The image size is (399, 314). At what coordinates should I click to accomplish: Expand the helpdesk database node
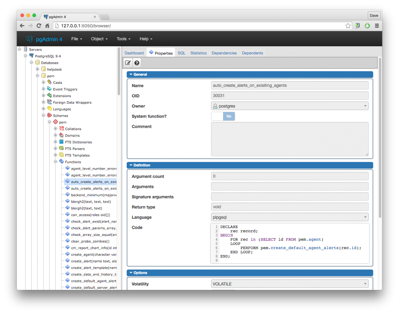pos(38,69)
